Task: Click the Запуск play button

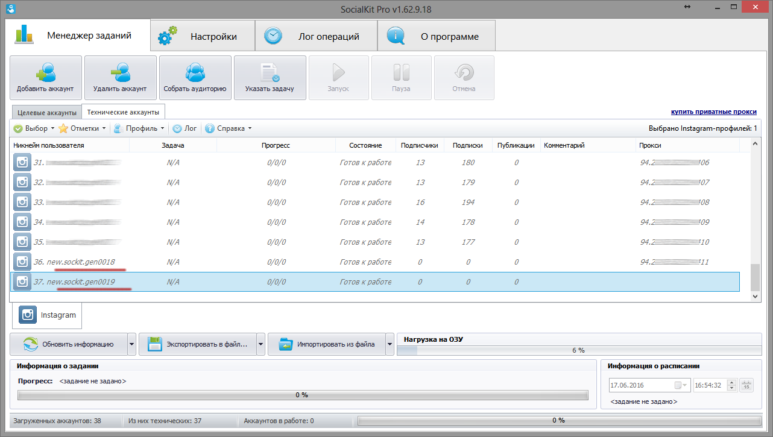Action: click(339, 78)
